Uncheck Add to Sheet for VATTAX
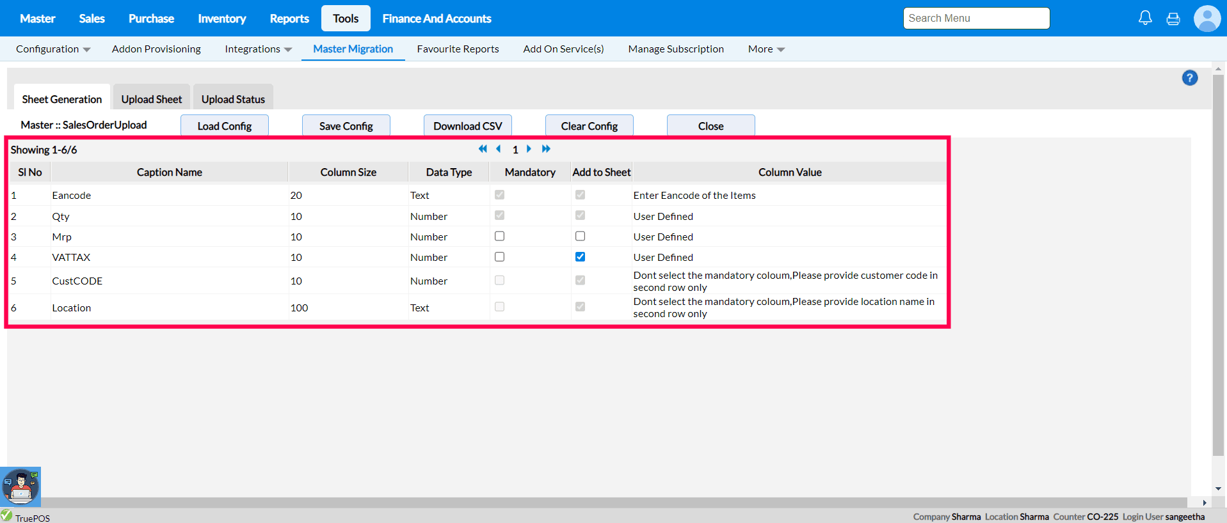 (580, 257)
